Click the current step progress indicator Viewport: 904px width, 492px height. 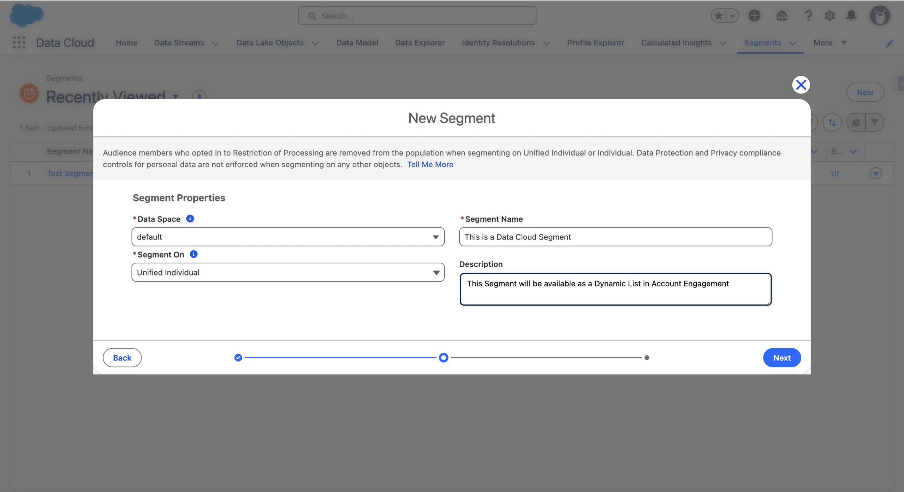click(x=444, y=358)
